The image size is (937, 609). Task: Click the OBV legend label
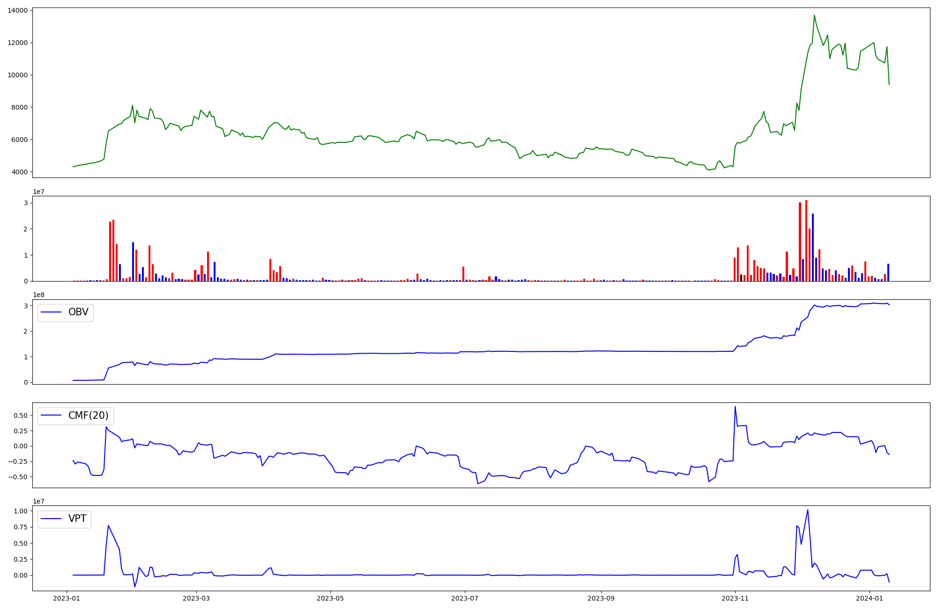[78, 312]
